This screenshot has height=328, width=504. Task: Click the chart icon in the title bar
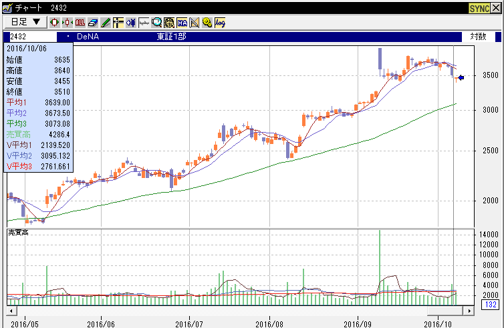[6, 7]
